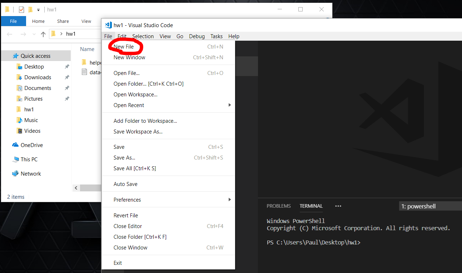
Task: Choose Open Workspace... entry
Action: coord(168,95)
